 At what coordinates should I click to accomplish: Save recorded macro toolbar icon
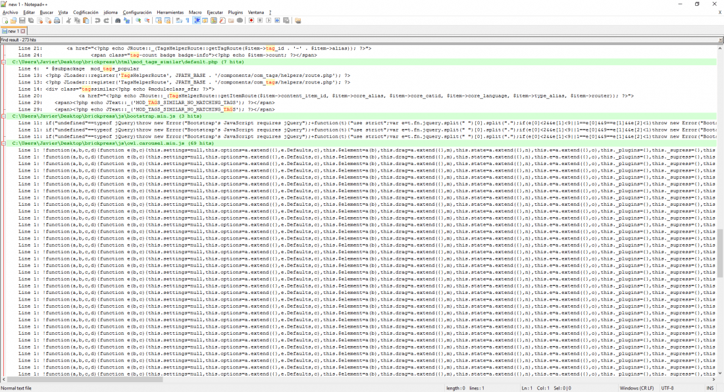[286, 20]
